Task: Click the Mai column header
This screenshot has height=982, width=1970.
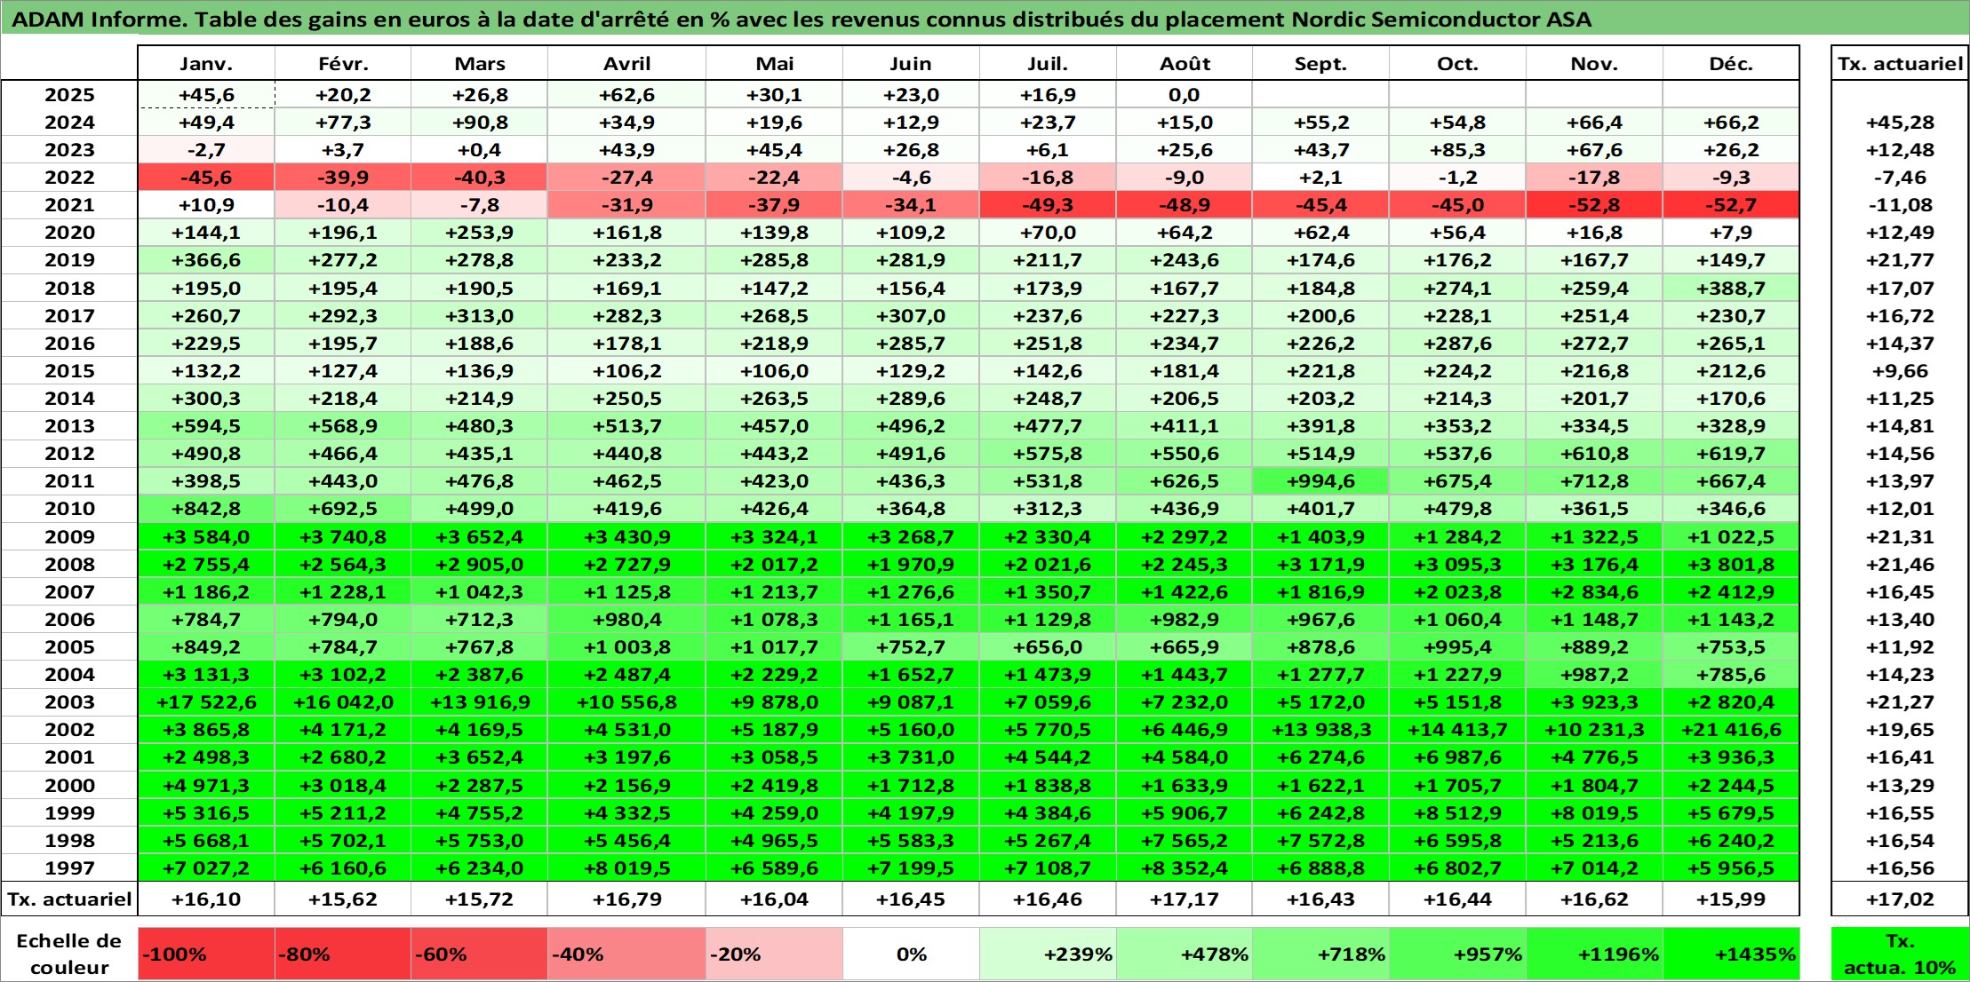Action: coord(774,63)
